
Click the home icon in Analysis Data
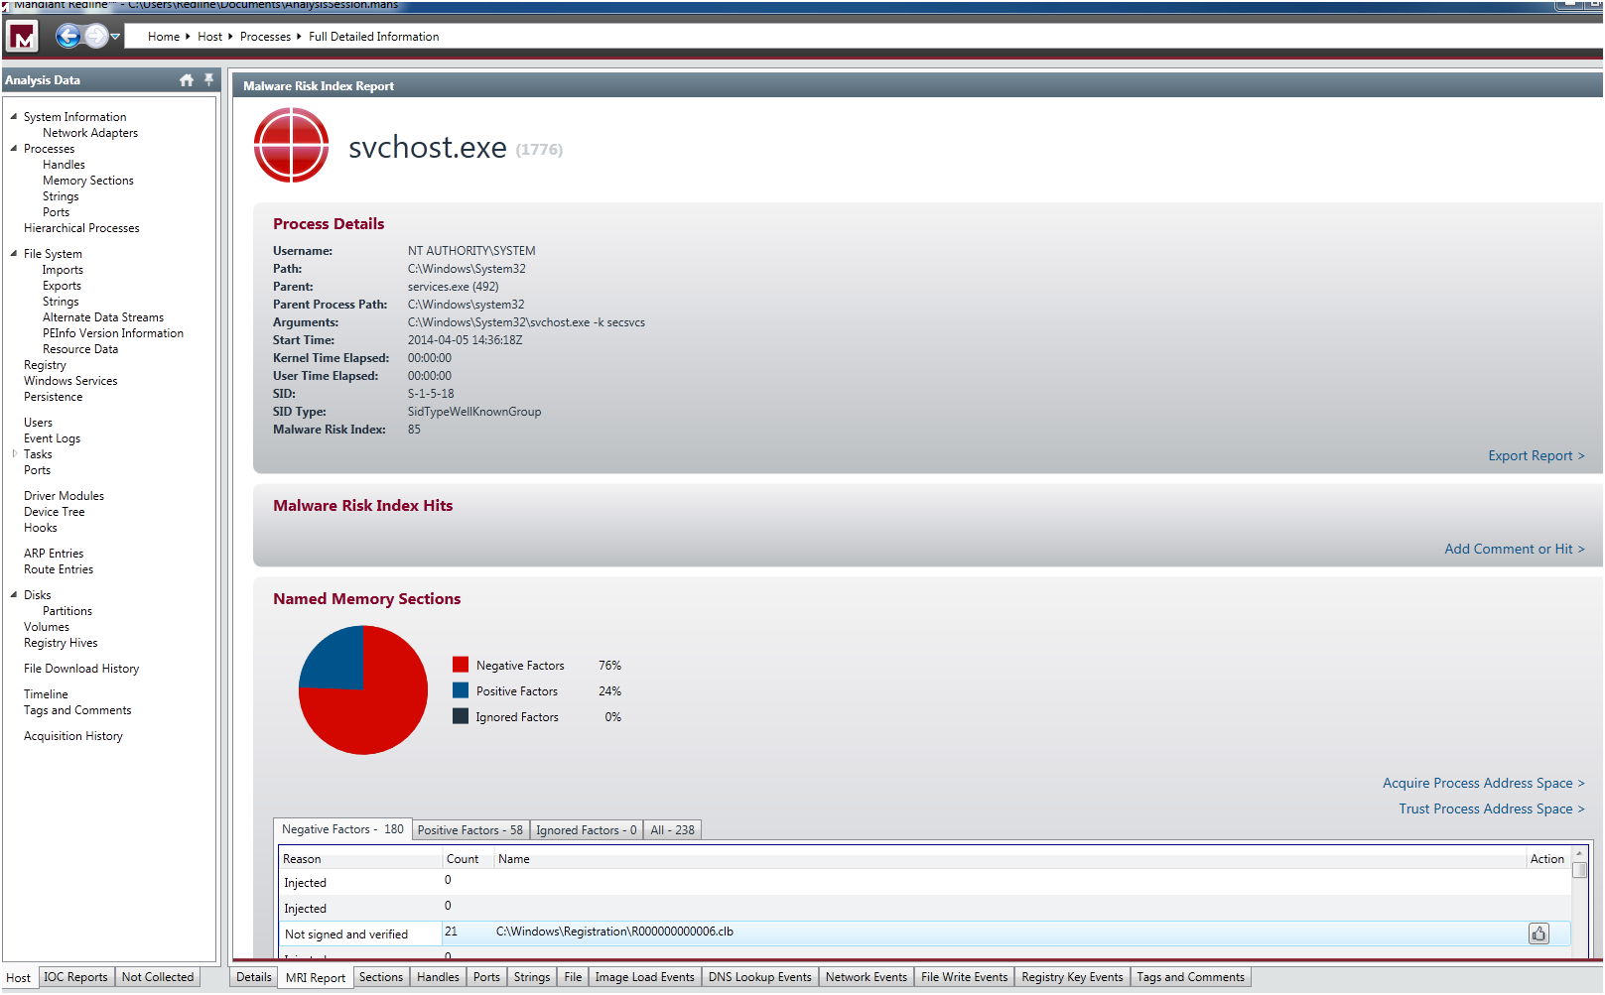point(187,80)
